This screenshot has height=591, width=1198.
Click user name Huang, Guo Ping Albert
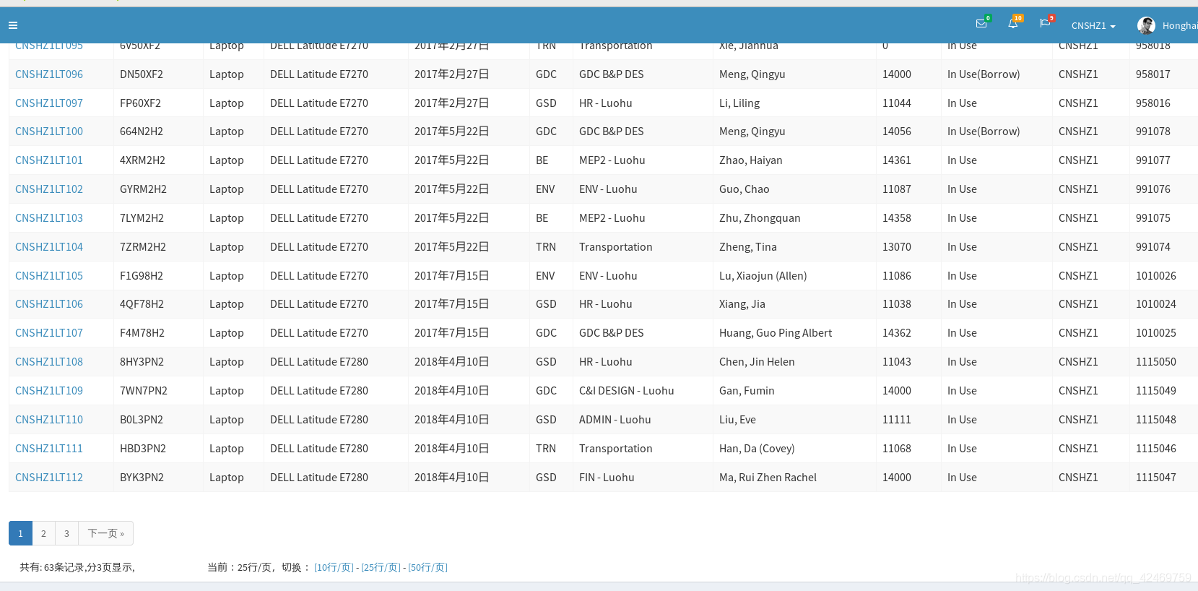[x=776, y=333]
